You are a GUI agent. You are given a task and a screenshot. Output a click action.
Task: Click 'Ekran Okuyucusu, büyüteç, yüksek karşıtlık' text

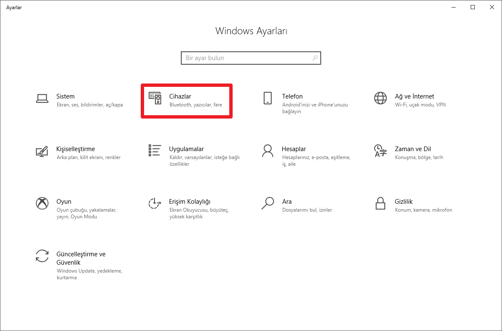[199, 214]
